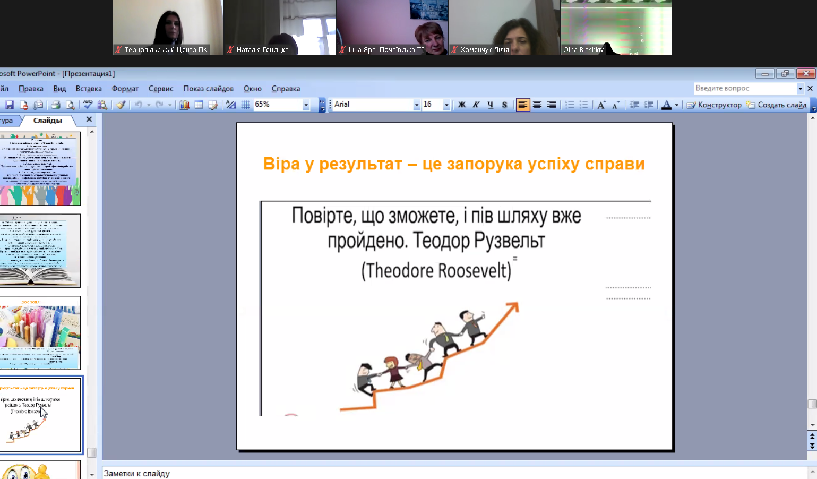
Task: Close the help question bar X
Action: click(x=810, y=88)
